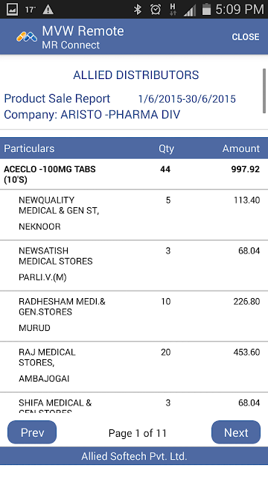This screenshot has height=477, width=268.
Task: Go to the Next report page
Action: 236,432
